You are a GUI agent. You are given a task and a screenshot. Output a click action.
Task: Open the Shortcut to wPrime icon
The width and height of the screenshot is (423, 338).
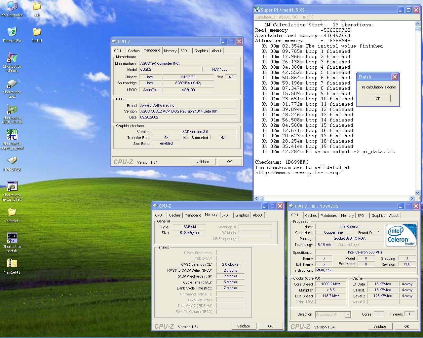click(x=12, y=57)
